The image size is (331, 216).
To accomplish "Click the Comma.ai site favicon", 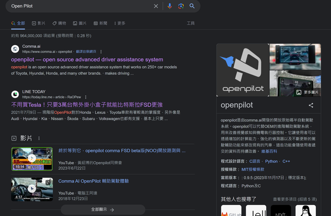I will pos(15,49).
